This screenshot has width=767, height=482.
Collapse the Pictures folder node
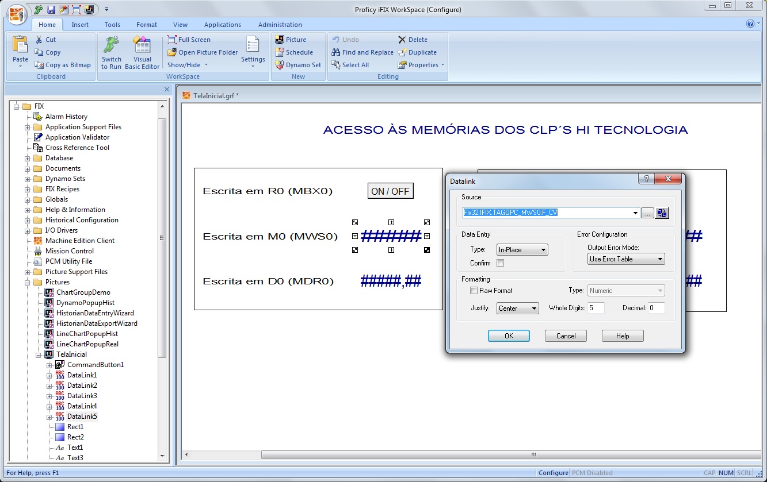[27, 282]
